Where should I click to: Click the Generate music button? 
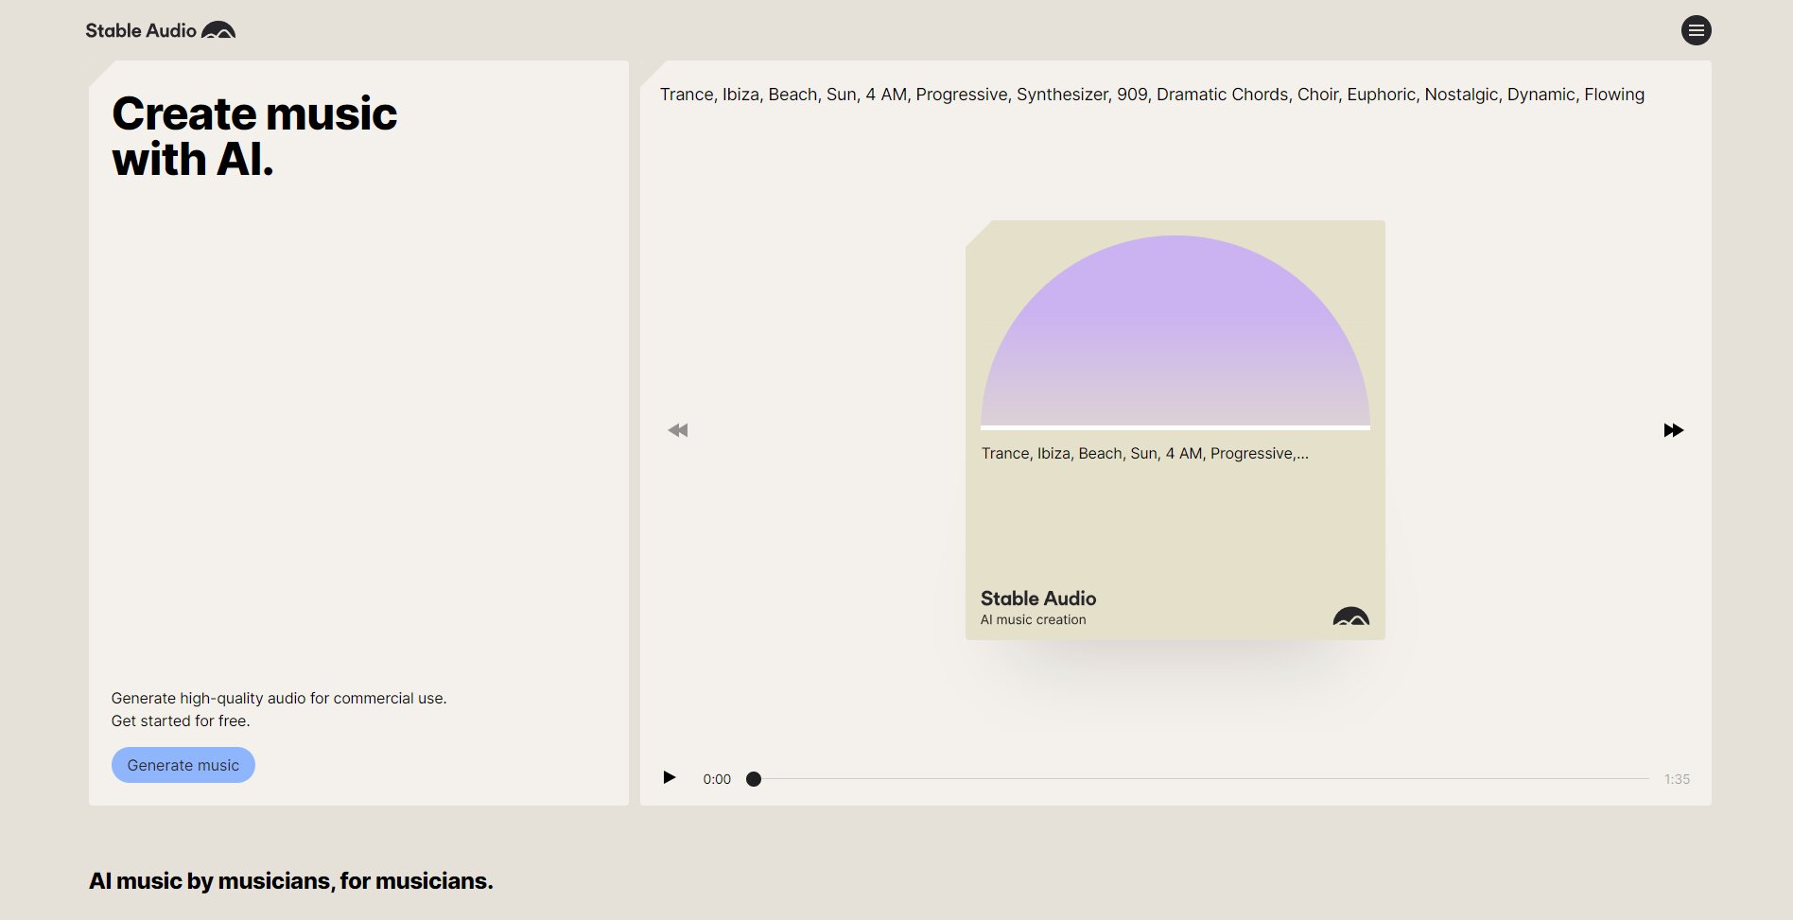183,765
